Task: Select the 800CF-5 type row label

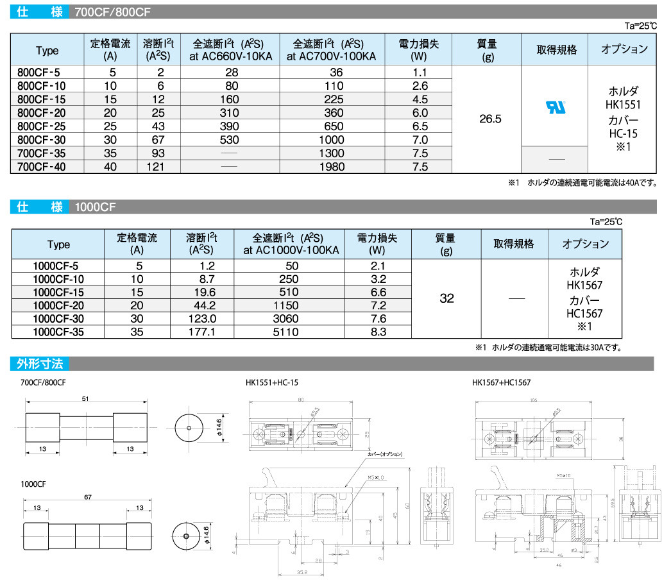Action: tap(38, 72)
